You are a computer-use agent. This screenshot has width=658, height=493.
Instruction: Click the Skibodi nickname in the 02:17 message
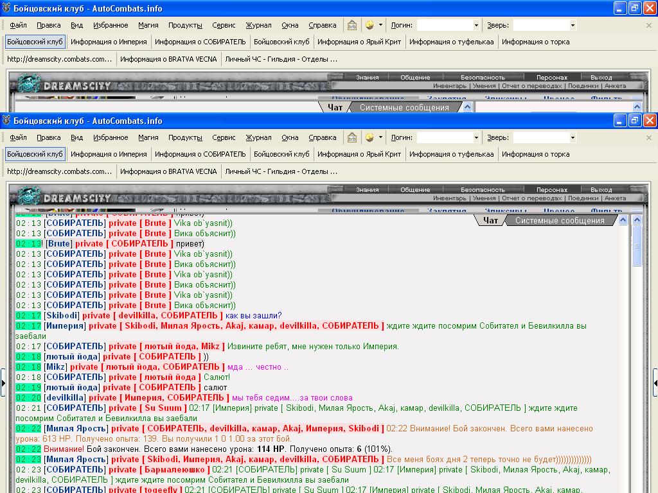(x=61, y=316)
